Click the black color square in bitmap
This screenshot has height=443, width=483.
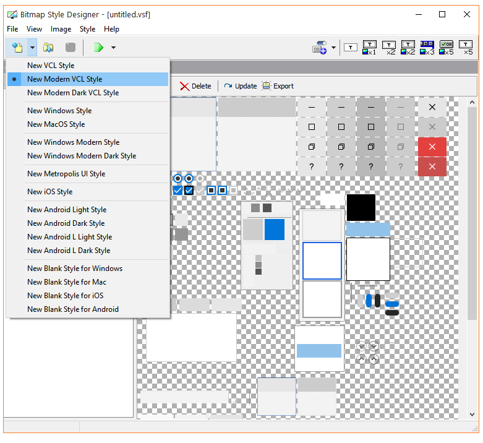361,207
